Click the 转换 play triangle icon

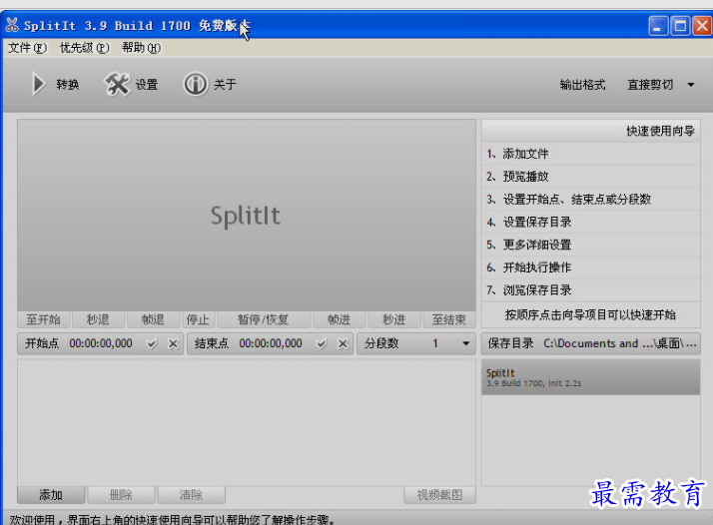39,85
